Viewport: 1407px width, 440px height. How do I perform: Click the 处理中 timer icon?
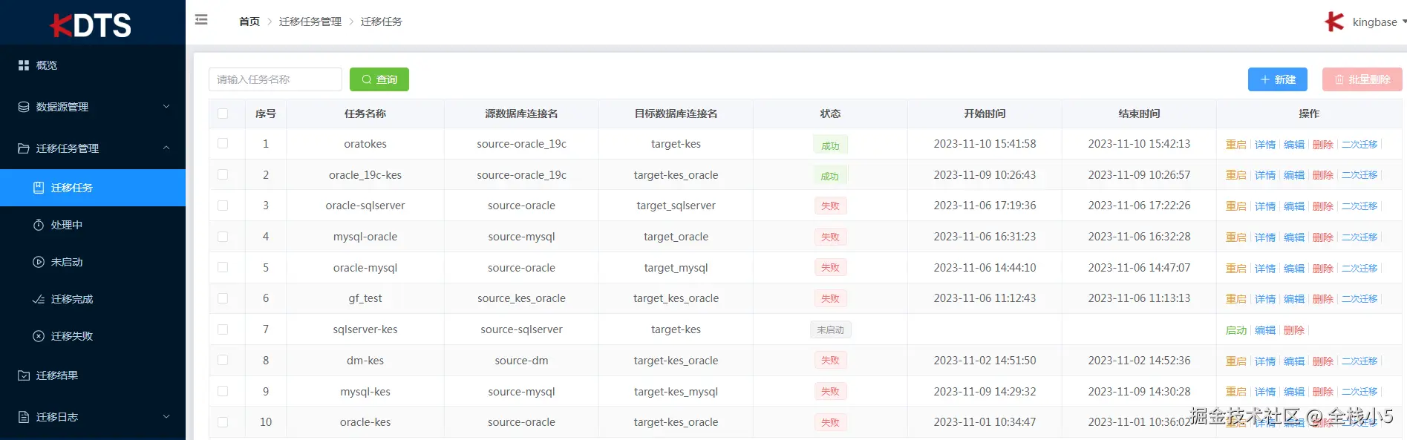click(39, 225)
